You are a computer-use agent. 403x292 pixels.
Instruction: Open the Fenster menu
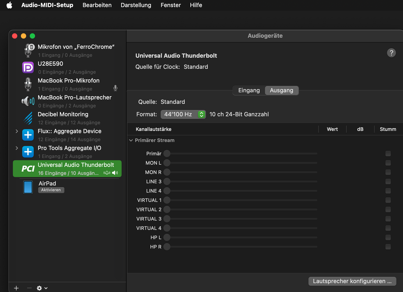pos(171,5)
